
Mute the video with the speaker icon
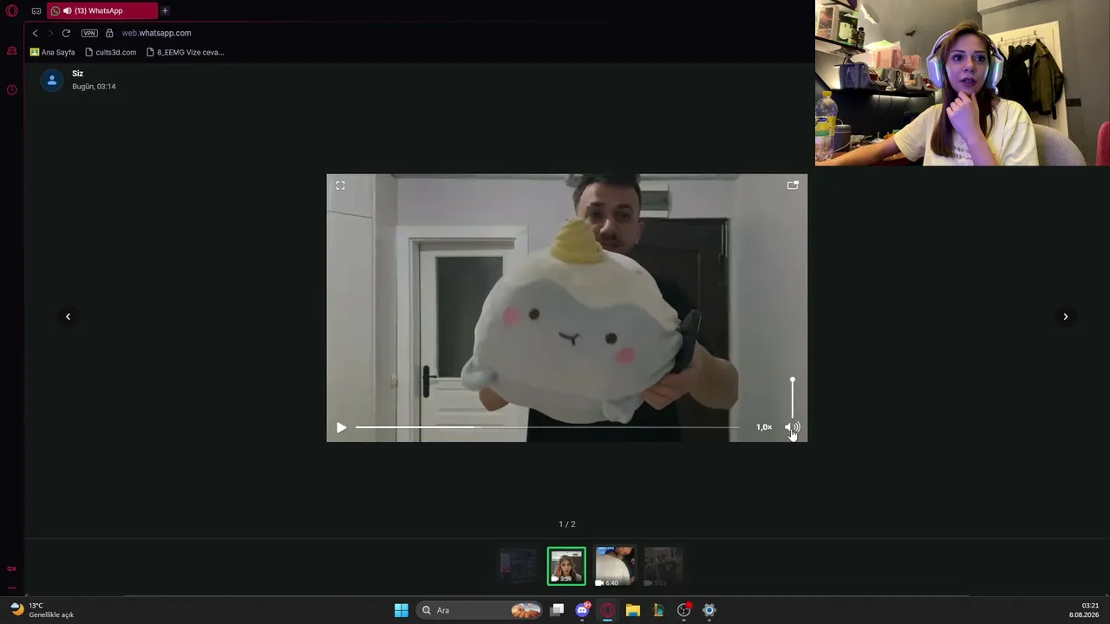pyautogui.click(x=793, y=427)
